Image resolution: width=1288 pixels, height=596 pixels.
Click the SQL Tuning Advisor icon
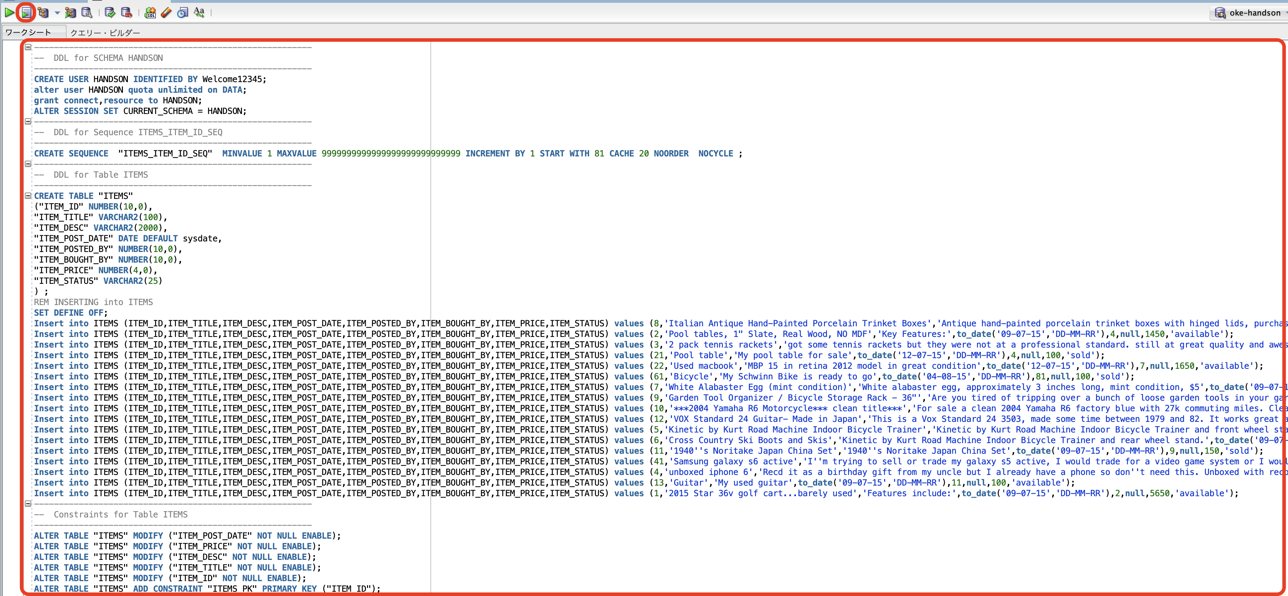87,12
